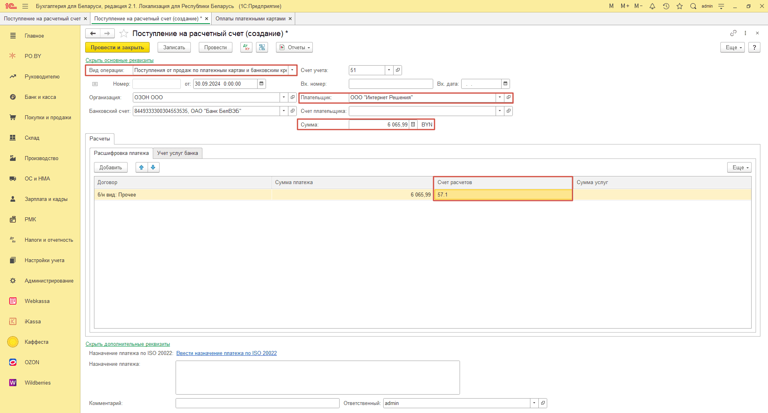Open Организация record form icon

pyautogui.click(x=292, y=97)
